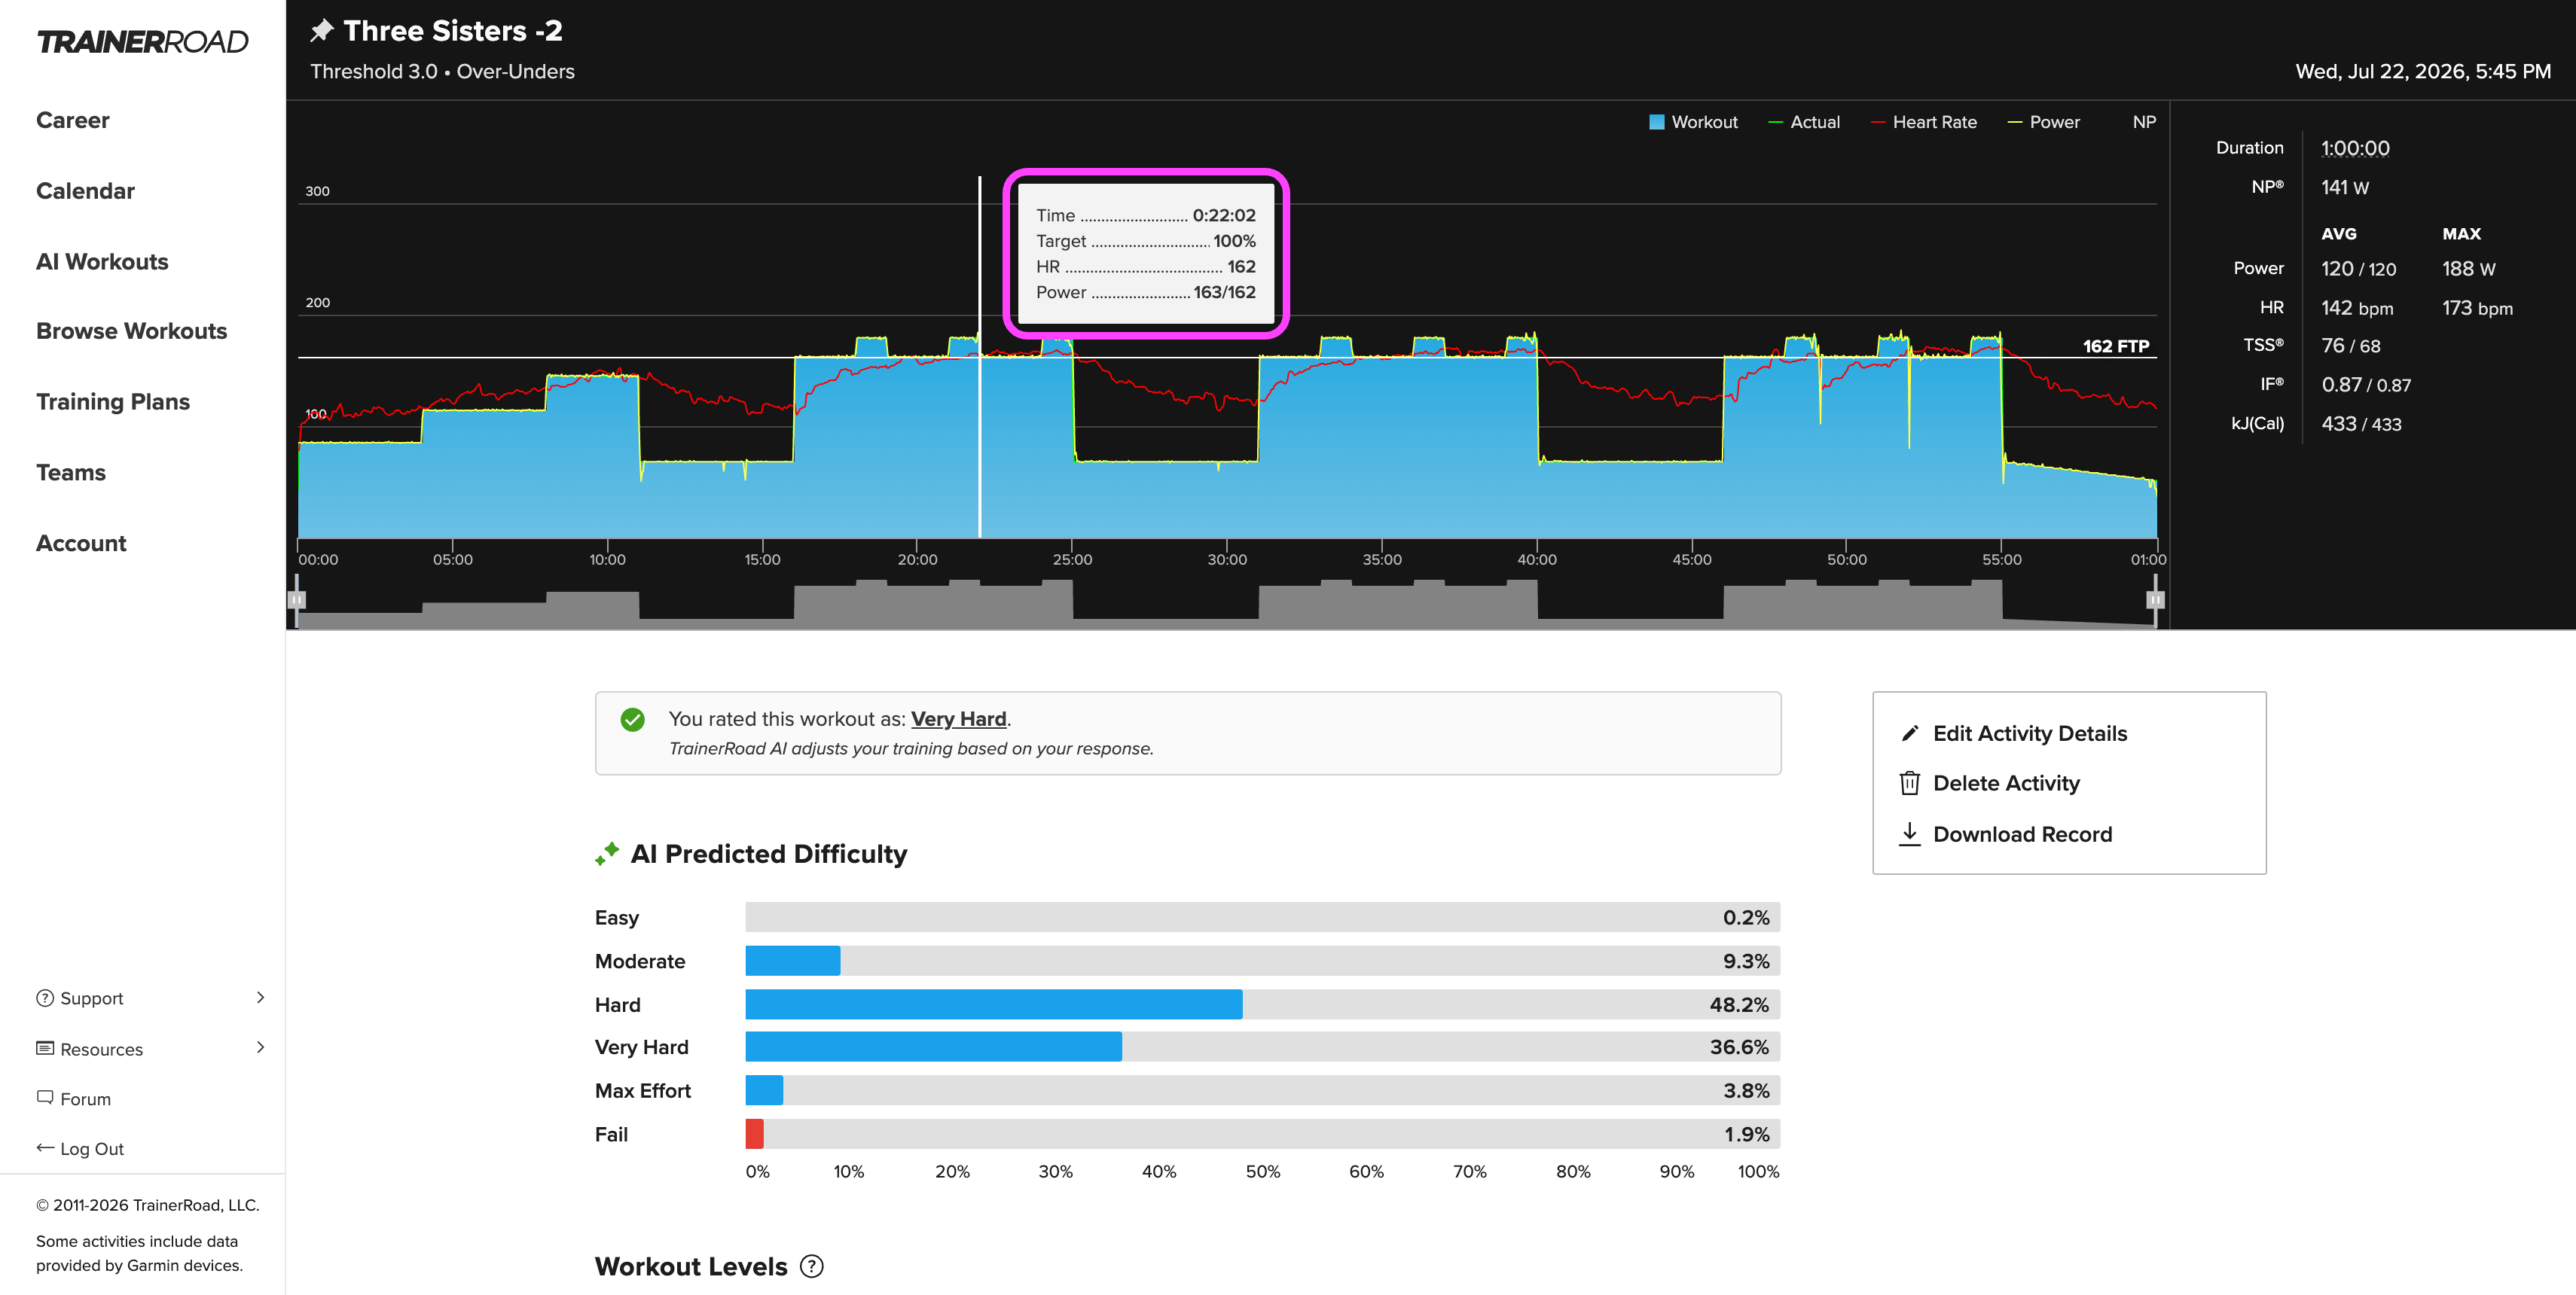The height and width of the screenshot is (1295, 2576).
Task: Click the TSS value 76 / 68
Action: pyautogui.click(x=2351, y=346)
